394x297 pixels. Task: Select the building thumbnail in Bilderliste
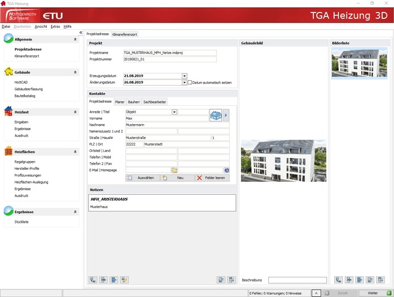pos(352,62)
